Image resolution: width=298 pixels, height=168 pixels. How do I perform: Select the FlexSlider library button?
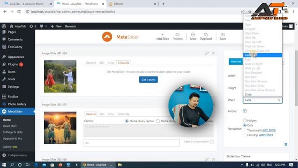coord(236,62)
